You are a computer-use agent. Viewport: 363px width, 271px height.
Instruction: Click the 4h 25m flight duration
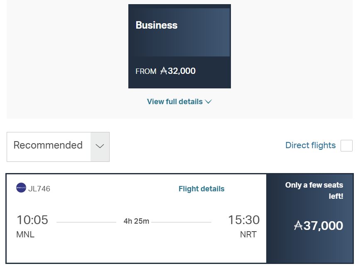136,221
